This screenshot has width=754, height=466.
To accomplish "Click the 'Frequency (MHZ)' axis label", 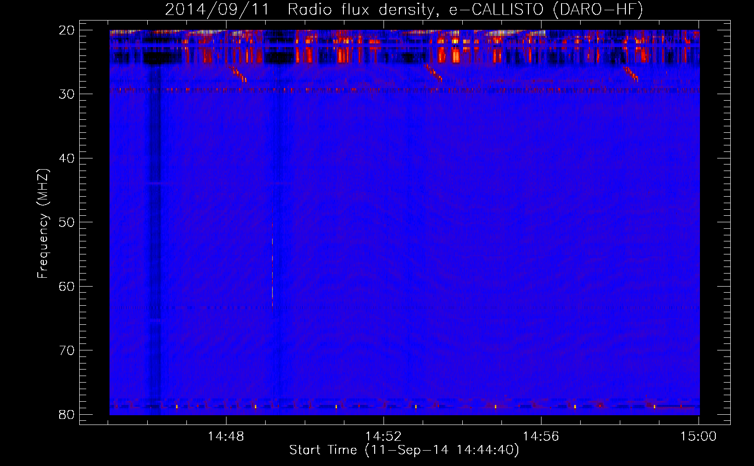I will click(x=43, y=224).
